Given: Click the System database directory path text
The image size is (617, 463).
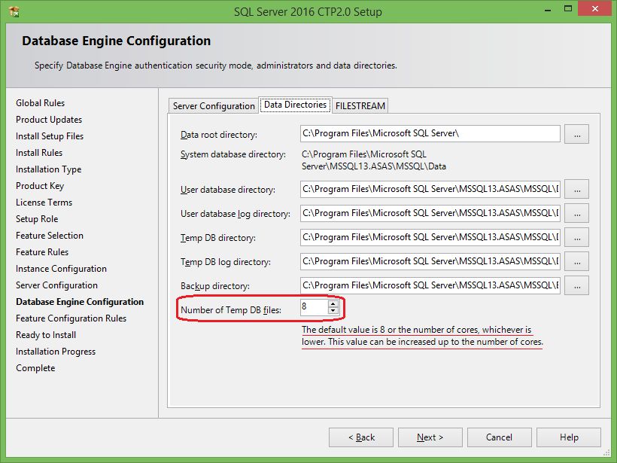Looking at the screenshot, I should click(x=374, y=160).
